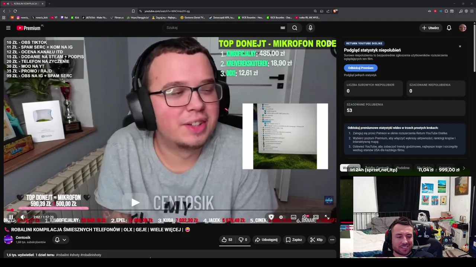Expand the subscription notification bell dropdown
The image size is (476, 267).
tap(61, 240)
